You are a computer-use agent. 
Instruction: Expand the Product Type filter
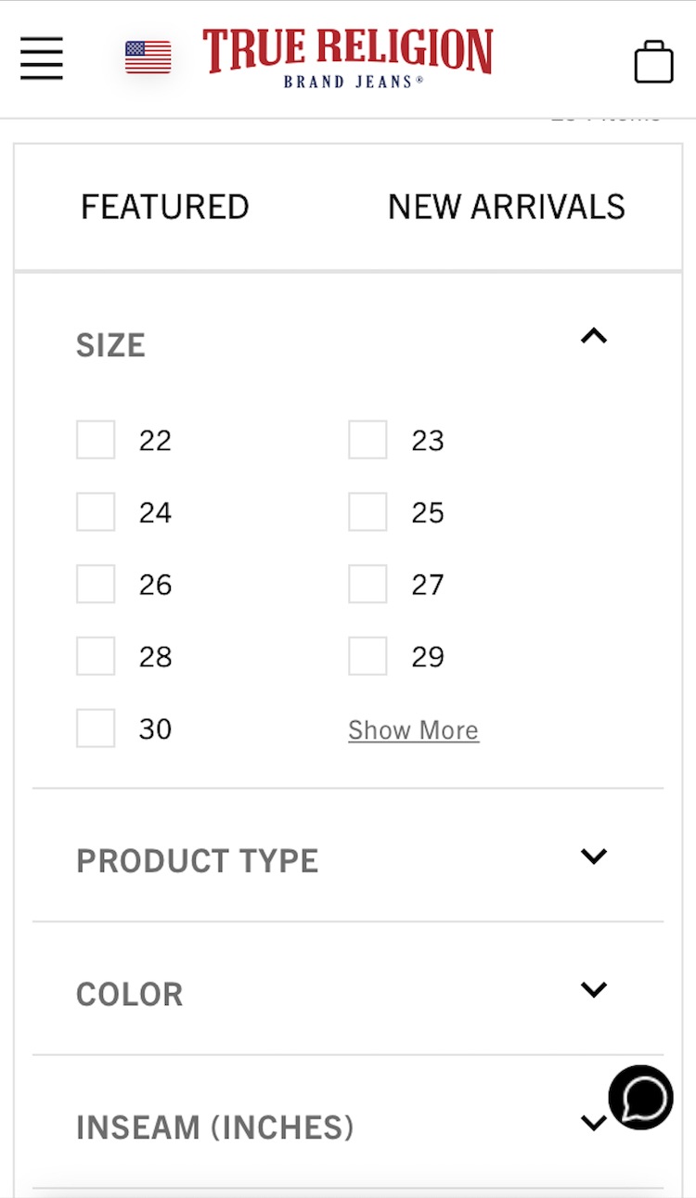click(593, 856)
